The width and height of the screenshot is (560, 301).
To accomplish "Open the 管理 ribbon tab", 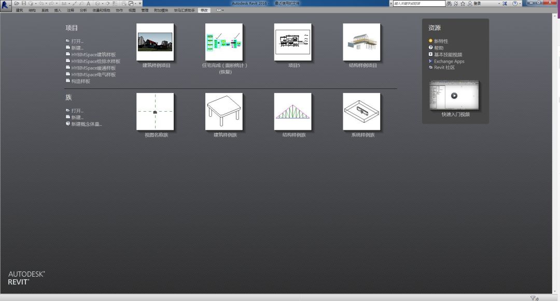I will point(145,10).
